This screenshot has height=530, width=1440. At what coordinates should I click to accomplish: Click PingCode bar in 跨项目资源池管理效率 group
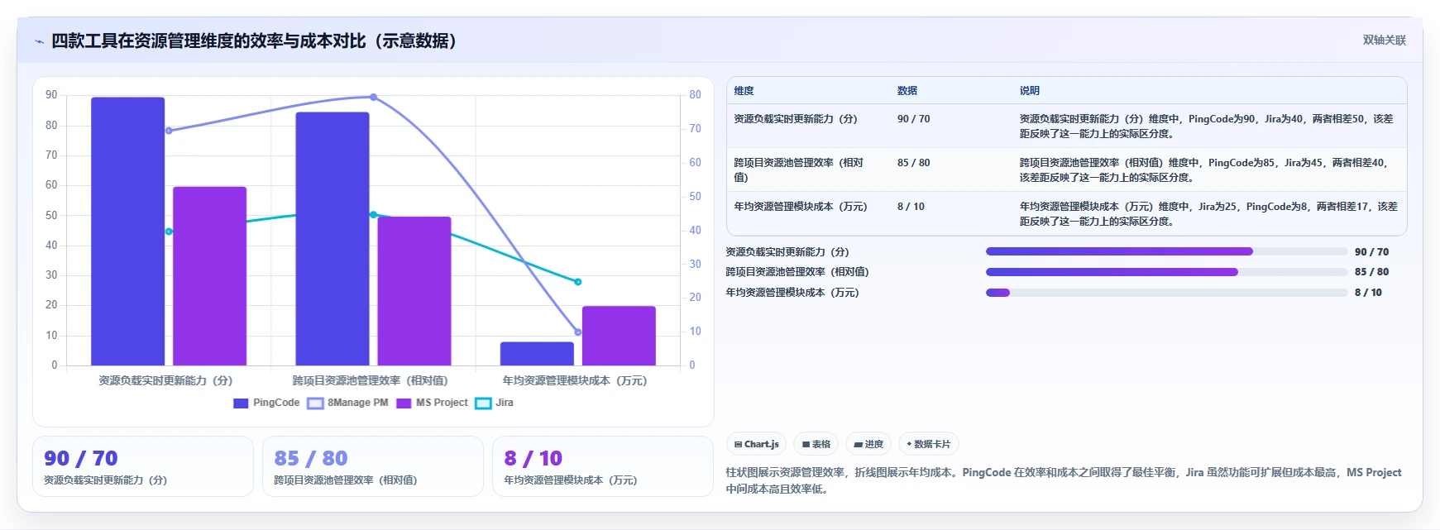(x=332, y=239)
